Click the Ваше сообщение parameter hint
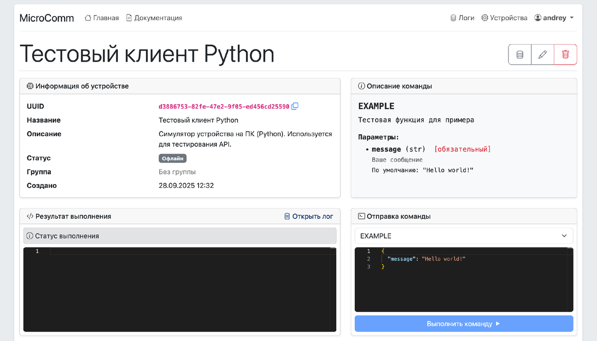 click(397, 160)
